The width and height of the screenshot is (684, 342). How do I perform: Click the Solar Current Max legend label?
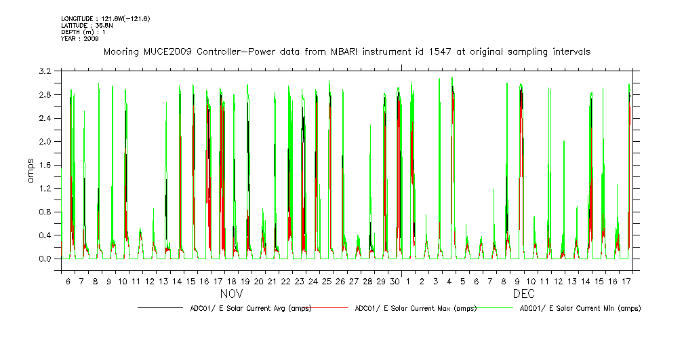click(x=416, y=308)
